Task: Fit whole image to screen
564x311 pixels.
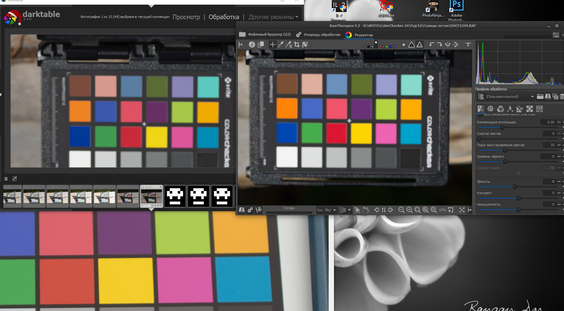Action: tap(417, 210)
